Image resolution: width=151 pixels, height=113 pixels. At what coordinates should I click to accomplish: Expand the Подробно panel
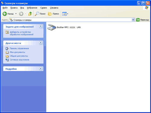(41, 69)
